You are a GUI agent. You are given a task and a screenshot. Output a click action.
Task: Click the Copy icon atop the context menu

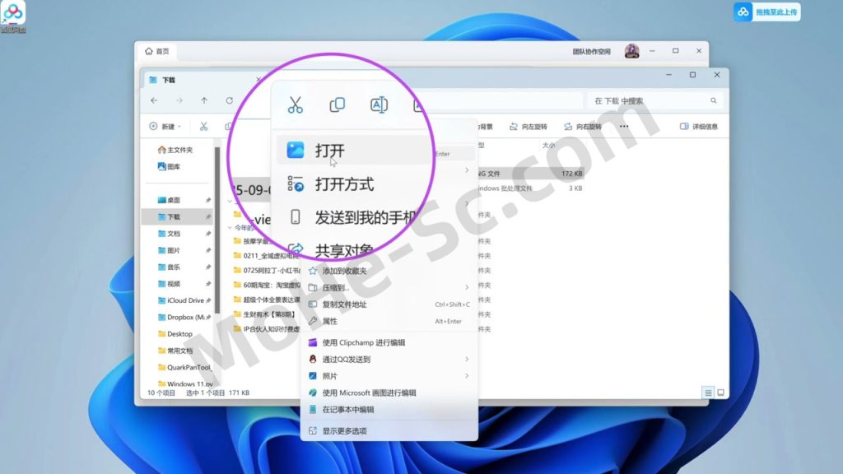click(336, 105)
